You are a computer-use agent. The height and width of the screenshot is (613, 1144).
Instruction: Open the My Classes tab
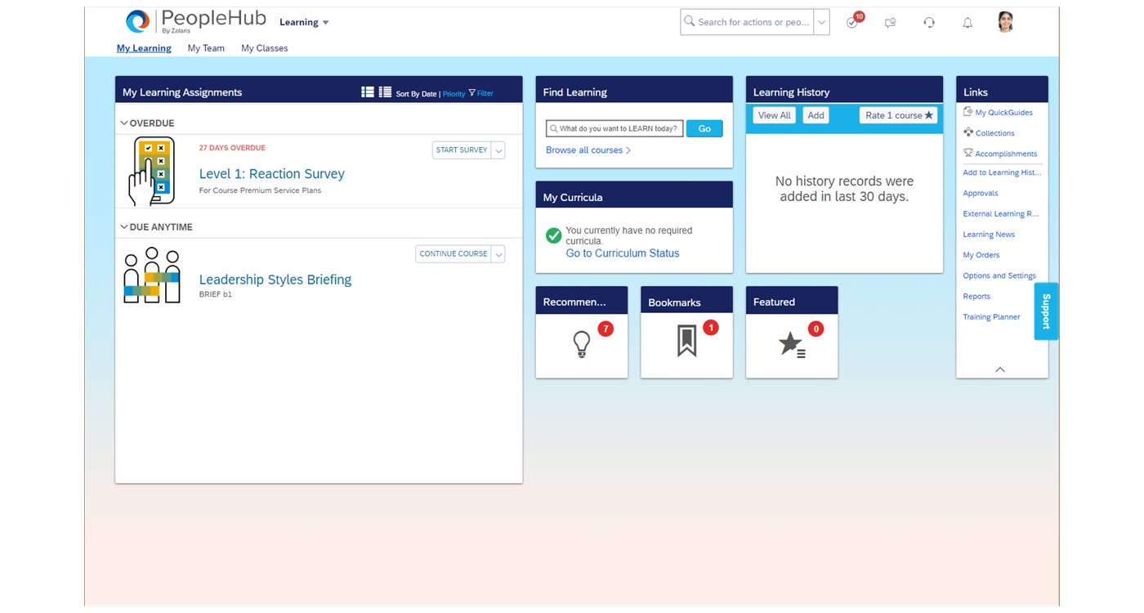click(264, 48)
